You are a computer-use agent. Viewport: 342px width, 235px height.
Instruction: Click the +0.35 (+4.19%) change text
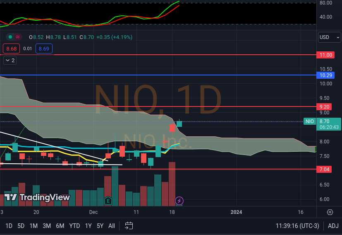pos(114,37)
